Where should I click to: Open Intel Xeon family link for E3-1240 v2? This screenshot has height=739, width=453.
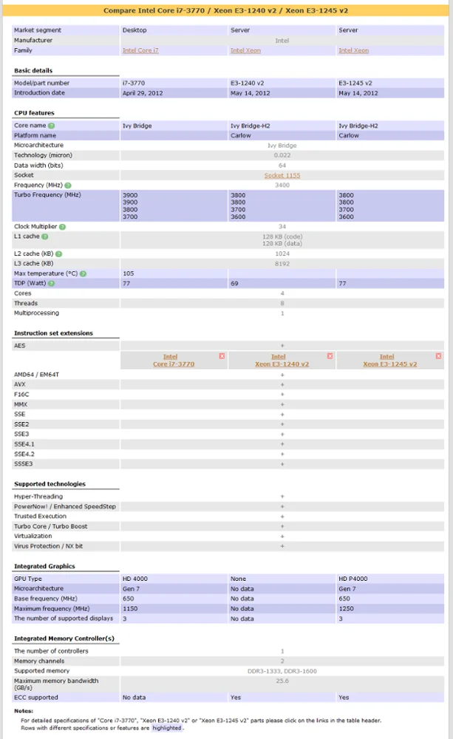coord(245,50)
